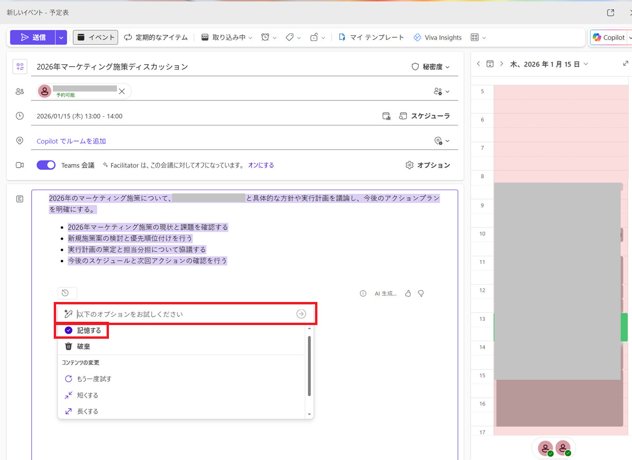Open the Copilot draft history icon
The width and height of the screenshot is (632, 460).
click(66, 293)
